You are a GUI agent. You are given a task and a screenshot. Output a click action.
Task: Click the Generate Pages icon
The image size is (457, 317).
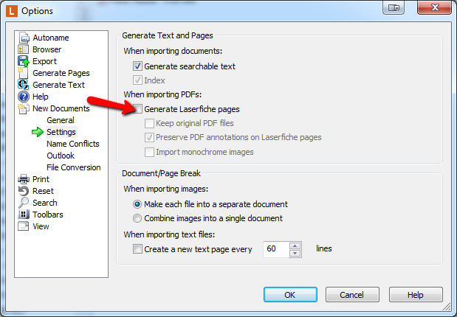[x=23, y=73]
